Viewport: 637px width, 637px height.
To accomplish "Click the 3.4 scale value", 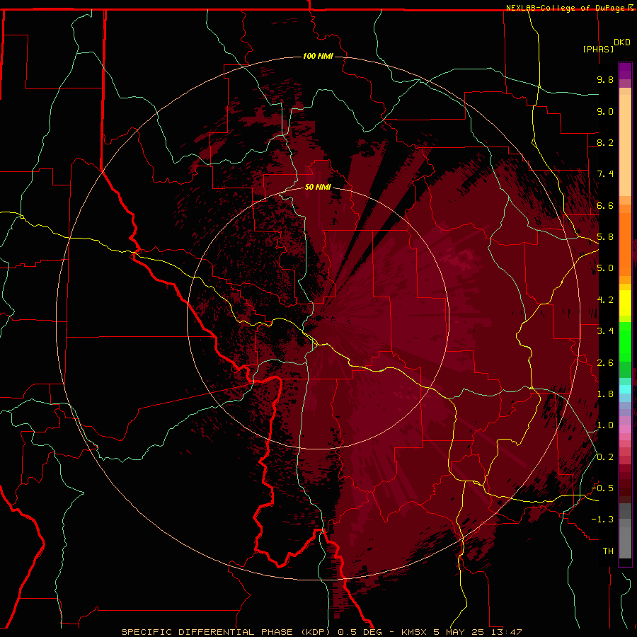I will coord(605,331).
